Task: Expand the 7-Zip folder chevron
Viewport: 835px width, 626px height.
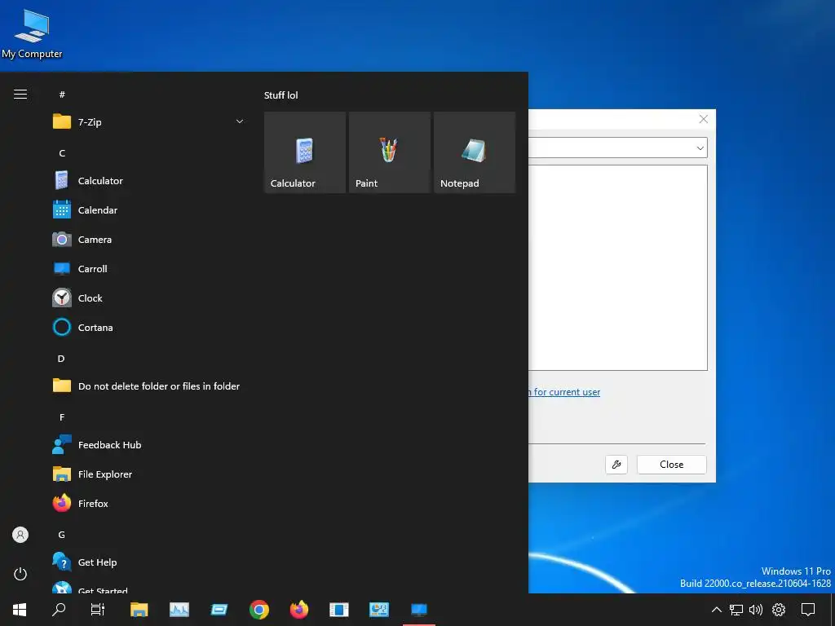Action: tap(240, 122)
